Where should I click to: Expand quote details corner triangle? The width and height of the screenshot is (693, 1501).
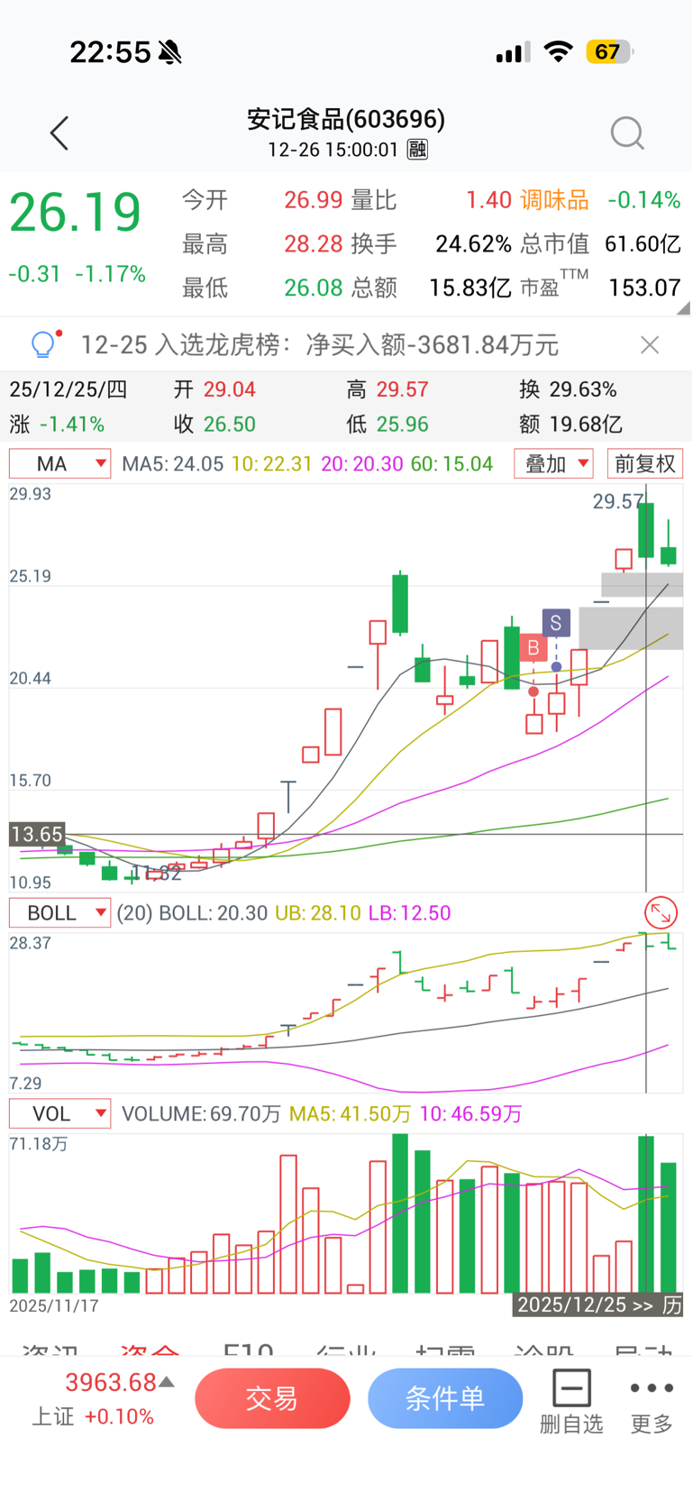coord(684,307)
